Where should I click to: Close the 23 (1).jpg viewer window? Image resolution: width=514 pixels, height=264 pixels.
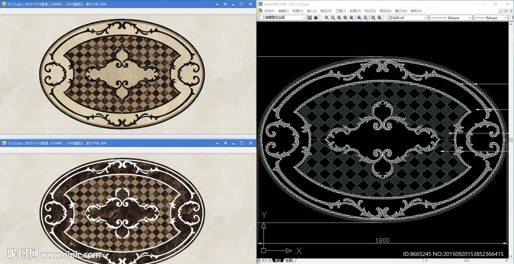click(250, 4)
